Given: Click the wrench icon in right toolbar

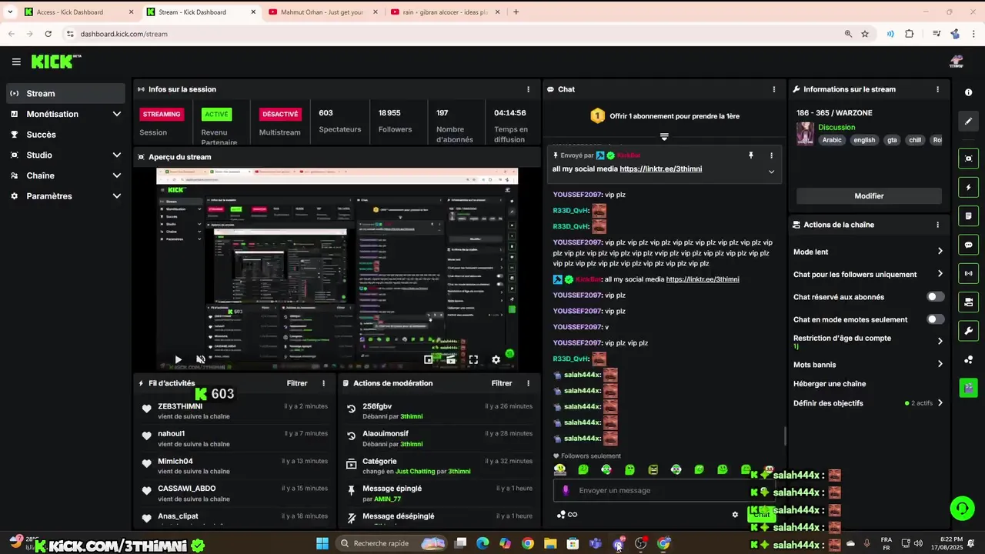Looking at the screenshot, I should 968,331.
